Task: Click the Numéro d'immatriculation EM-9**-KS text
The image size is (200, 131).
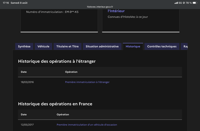Action: pyautogui.click(x=52, y=12)
